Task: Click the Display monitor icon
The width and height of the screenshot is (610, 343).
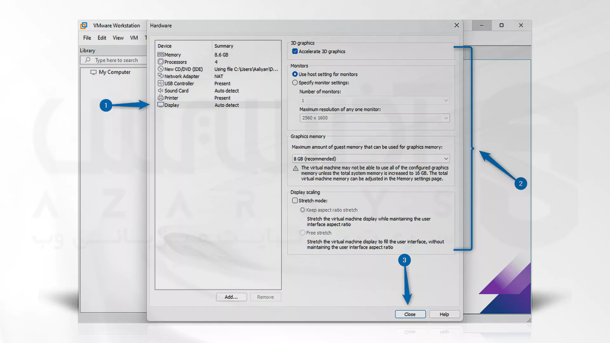Action: click(160, 105)
